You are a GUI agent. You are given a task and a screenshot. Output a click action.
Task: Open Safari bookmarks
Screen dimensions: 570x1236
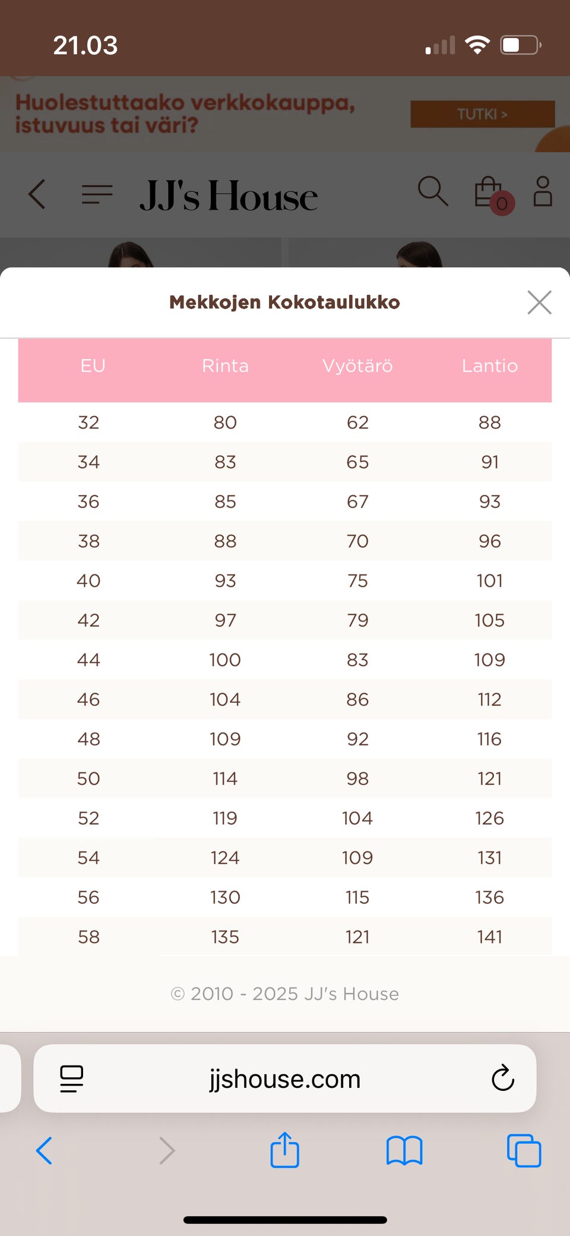[x=404, y=1150]
